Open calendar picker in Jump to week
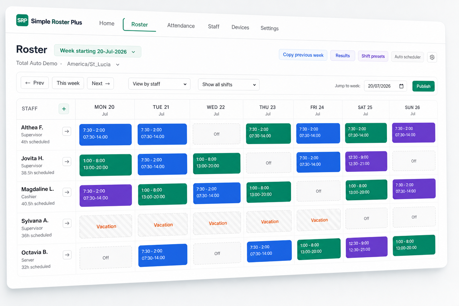 [401, 86]
